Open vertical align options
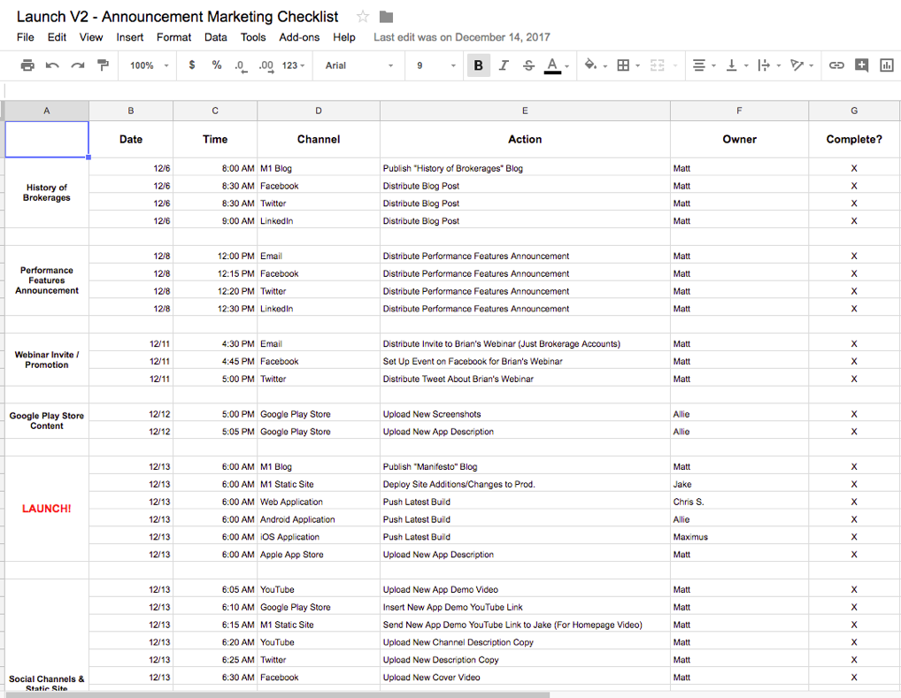The image size is (901, 698). point(731,65)
